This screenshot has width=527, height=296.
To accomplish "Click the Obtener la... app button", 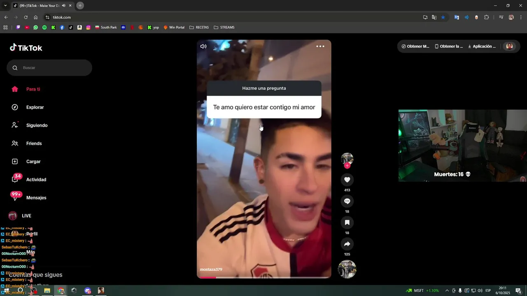I will (449, 46).
